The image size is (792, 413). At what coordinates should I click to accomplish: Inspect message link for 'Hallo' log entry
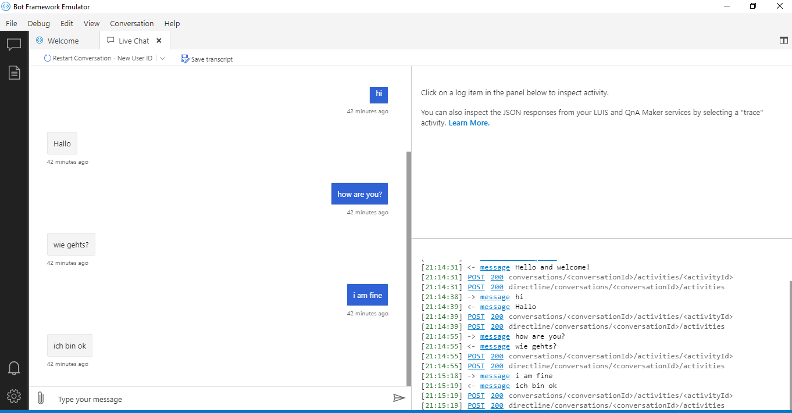coord(495,307)
